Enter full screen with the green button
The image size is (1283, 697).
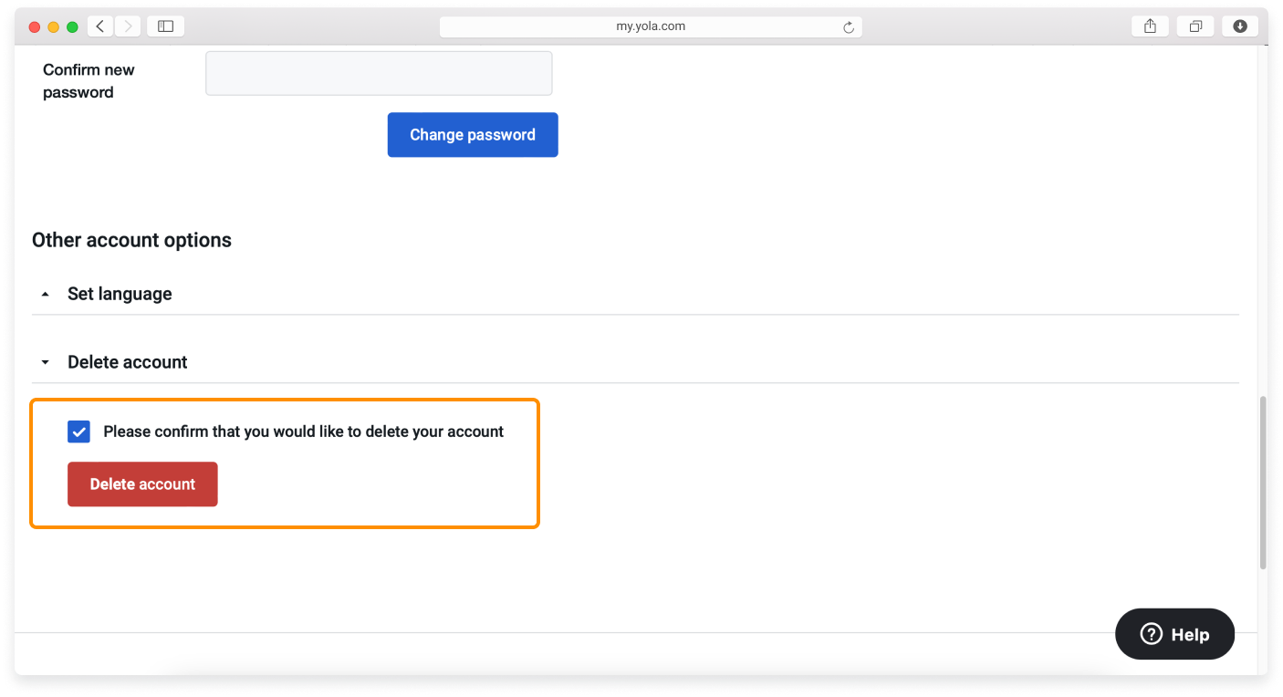(72, 26)
